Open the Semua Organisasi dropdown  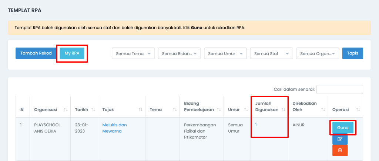[318, 53]
